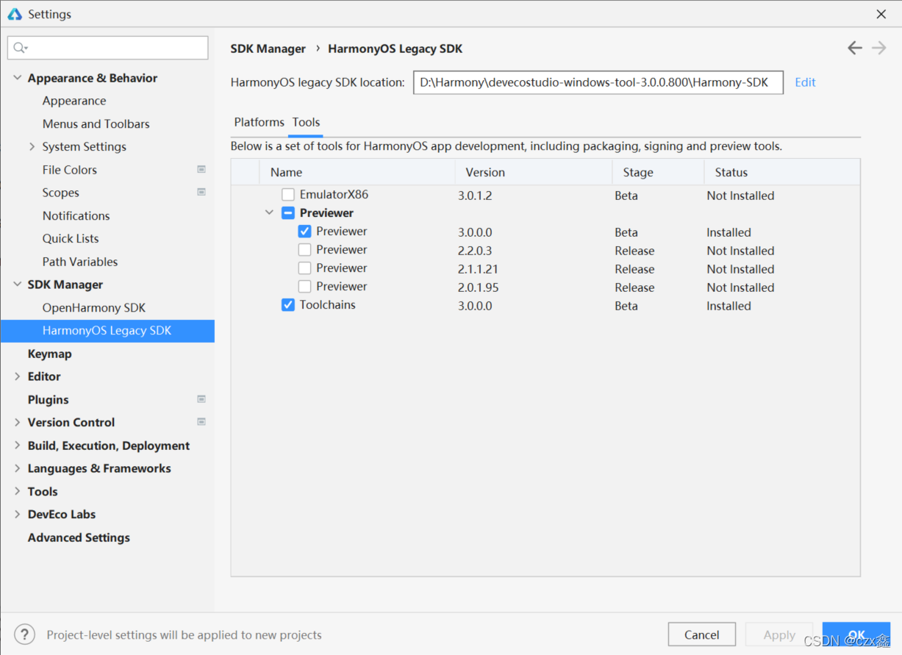Image resolution: width=902 pixels, height=655 pixels.
Task: Expand the Tools settings section
Action: point(18,491)
